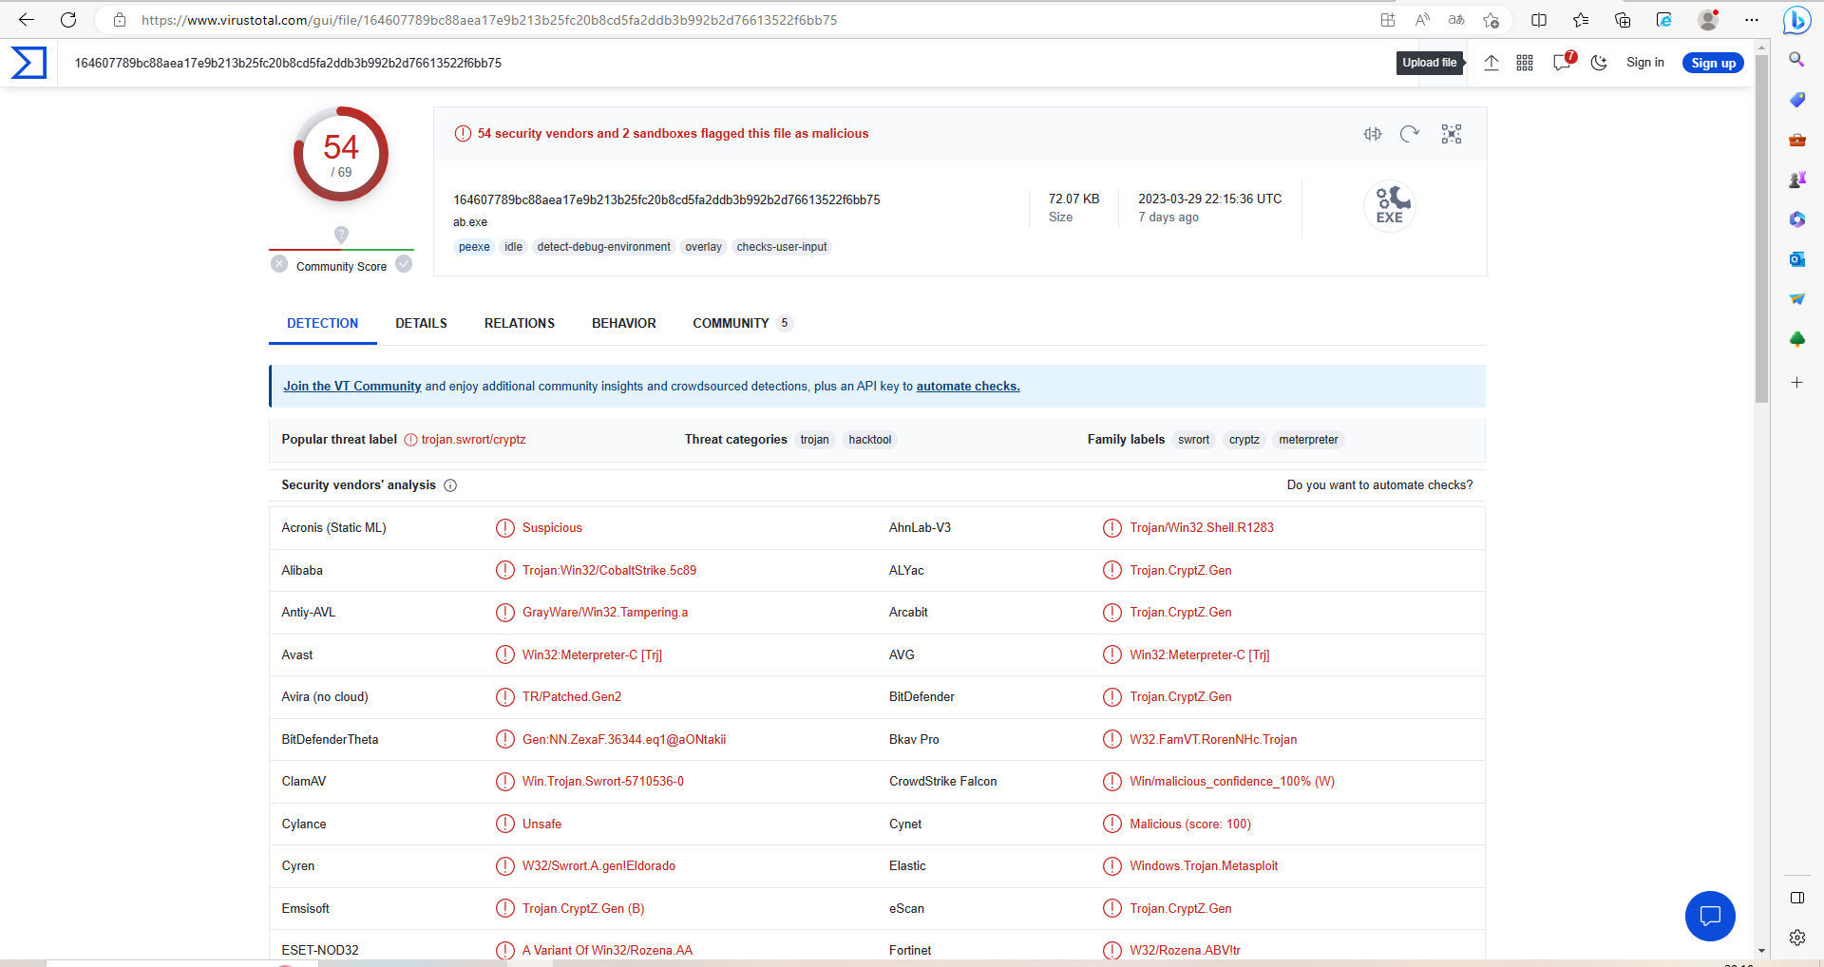
Task: Vote positive with community score check icon
Action: pos(404,264)
